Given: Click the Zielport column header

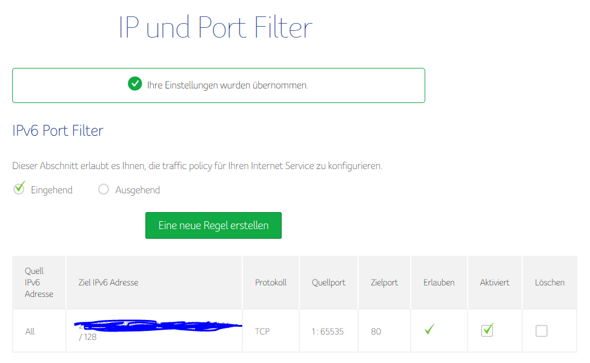Looking at the screenshot, I should click(385, 282).
